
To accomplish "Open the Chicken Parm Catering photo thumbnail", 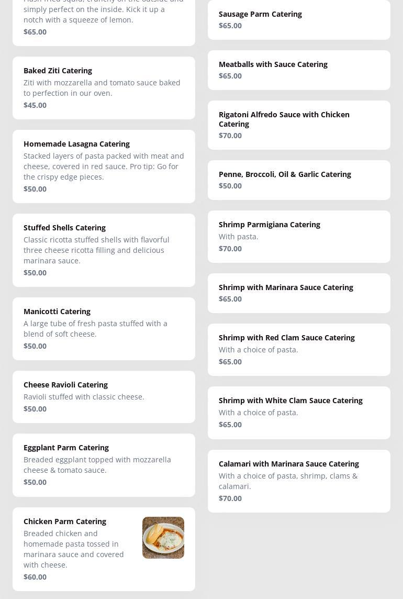I will coord(163,538).
